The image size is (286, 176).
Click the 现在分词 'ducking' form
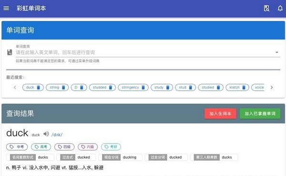(121, 157)
